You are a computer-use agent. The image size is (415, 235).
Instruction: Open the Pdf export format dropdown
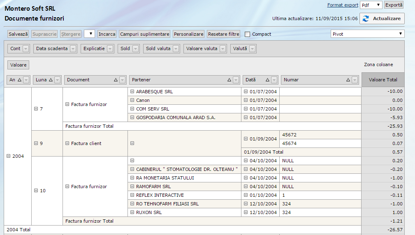tap(371, 5)
